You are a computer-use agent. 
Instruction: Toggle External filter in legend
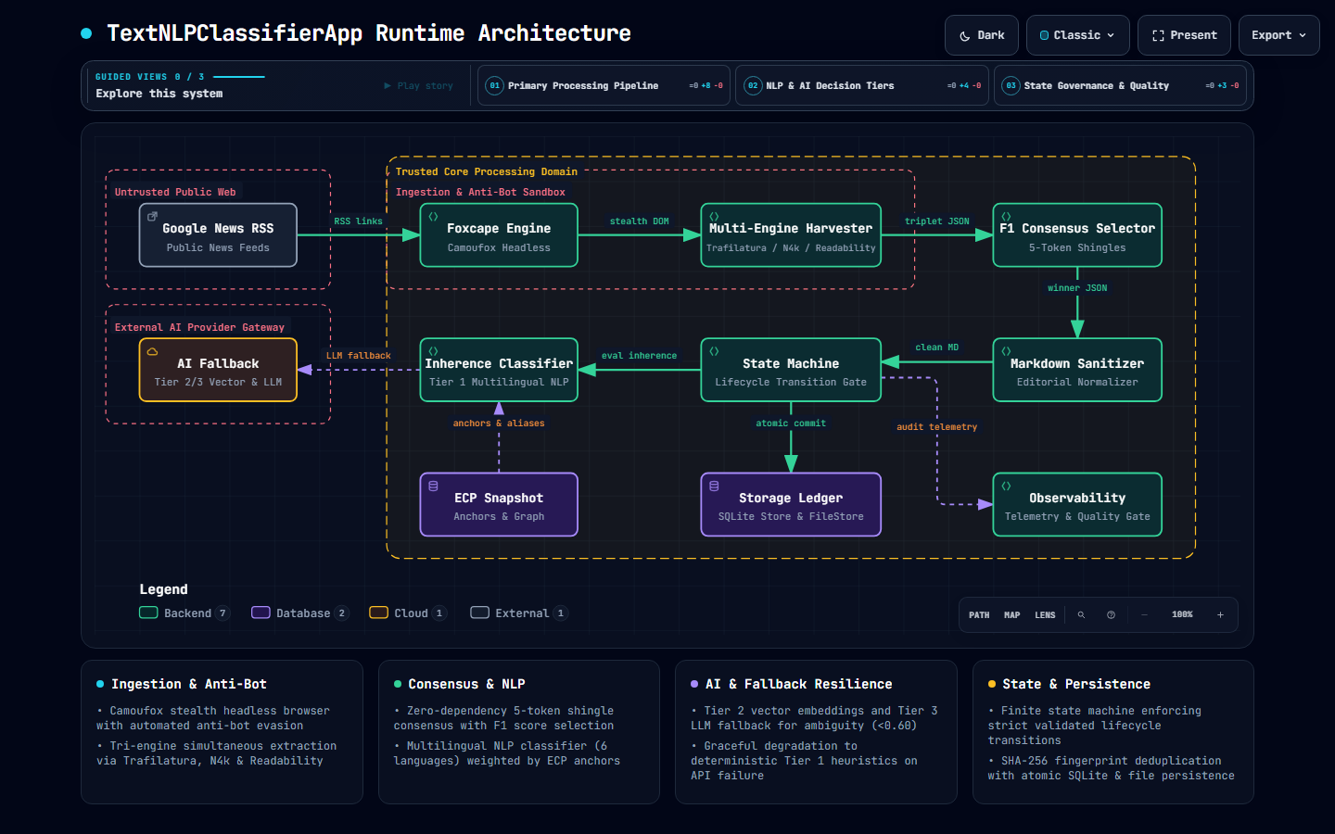tap(519, 613)
